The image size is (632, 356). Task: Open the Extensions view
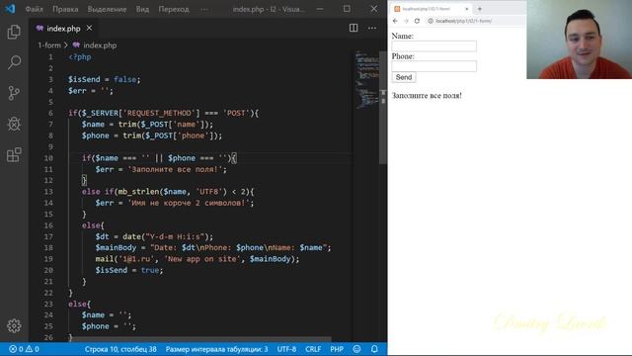tap(14, 154)
